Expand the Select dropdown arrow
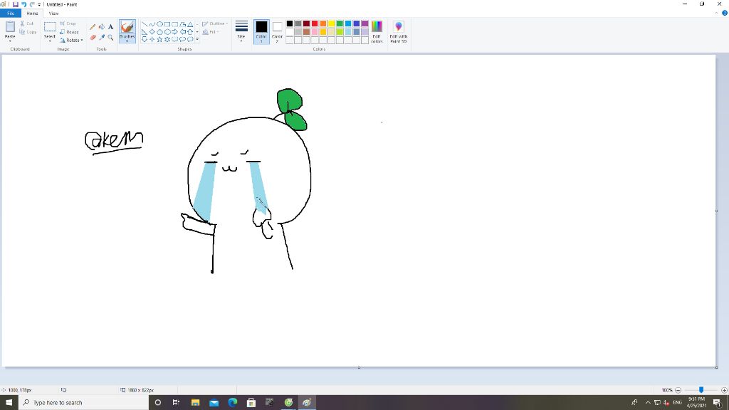Viewport: 729px width, 410px height. (50, 39)
